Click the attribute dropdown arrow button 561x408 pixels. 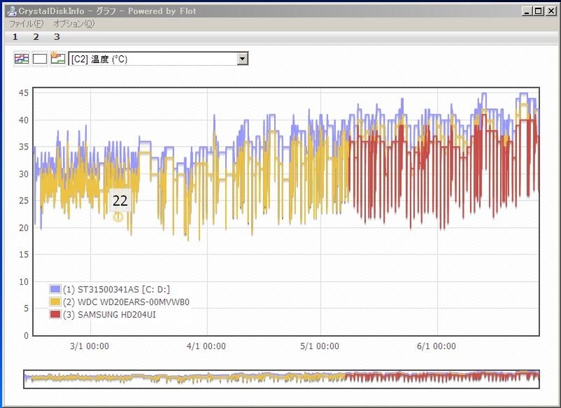point(242,59)
